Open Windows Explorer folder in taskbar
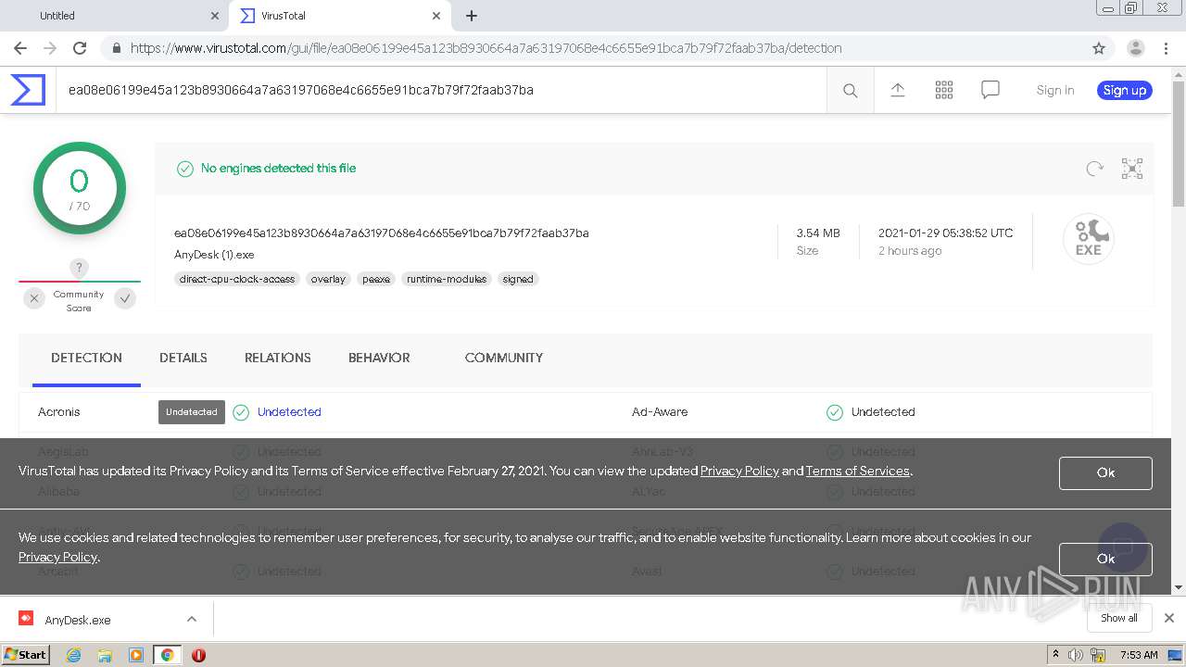 (105, 655)
